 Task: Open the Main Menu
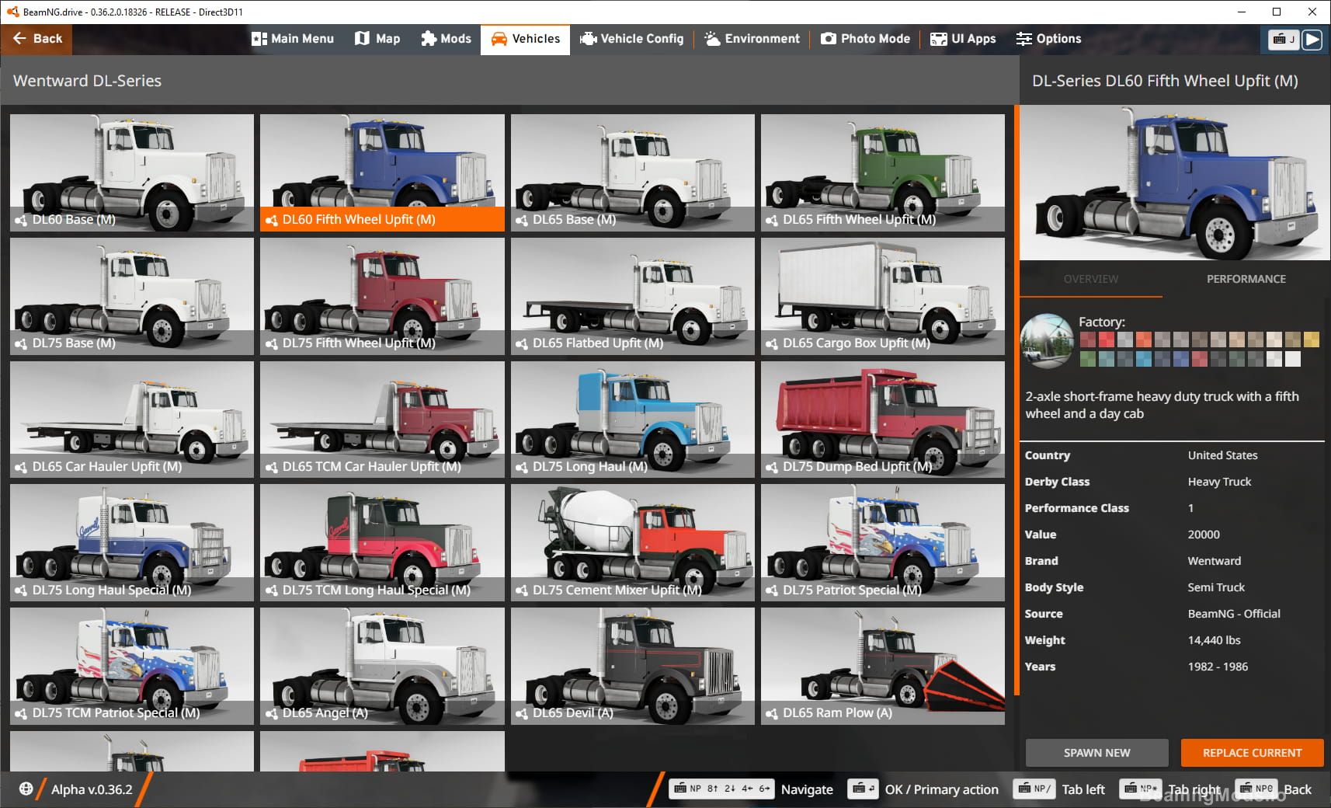pos(293,39)
